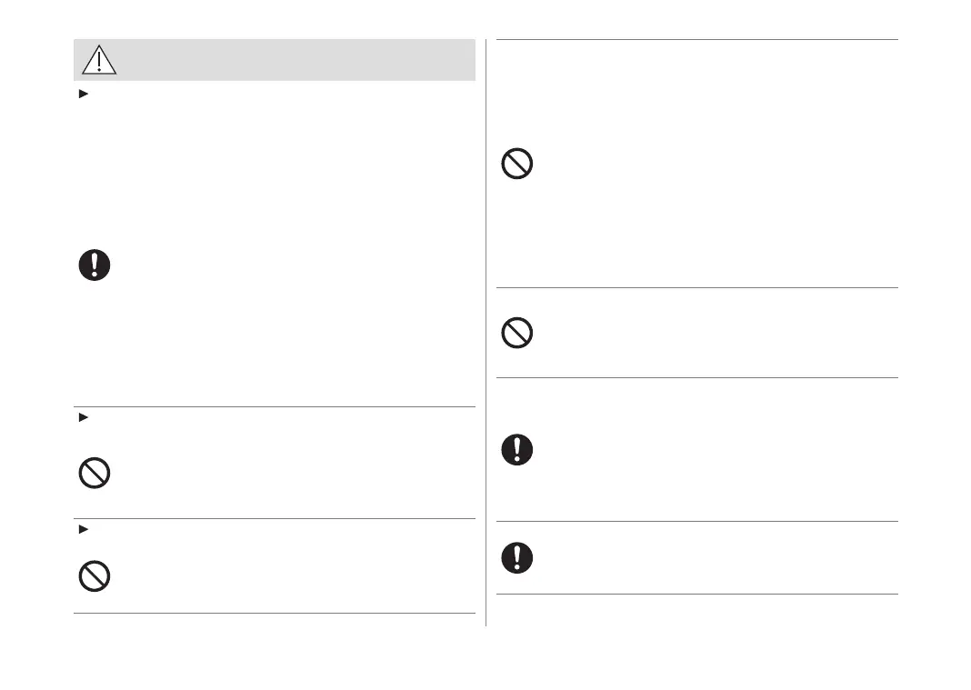The height and width of the screenshot is (690, 971).
Task: Click the arrow bullet above the left column's last prohibition icon
Action: point(83,528)
